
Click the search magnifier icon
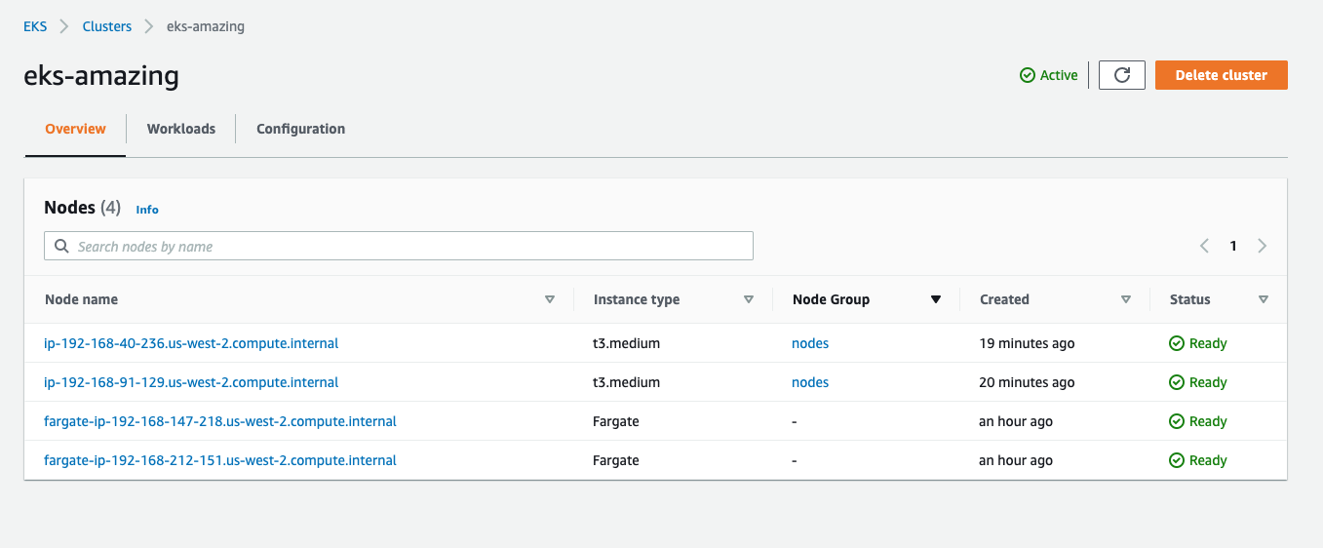tap(61, 247)
